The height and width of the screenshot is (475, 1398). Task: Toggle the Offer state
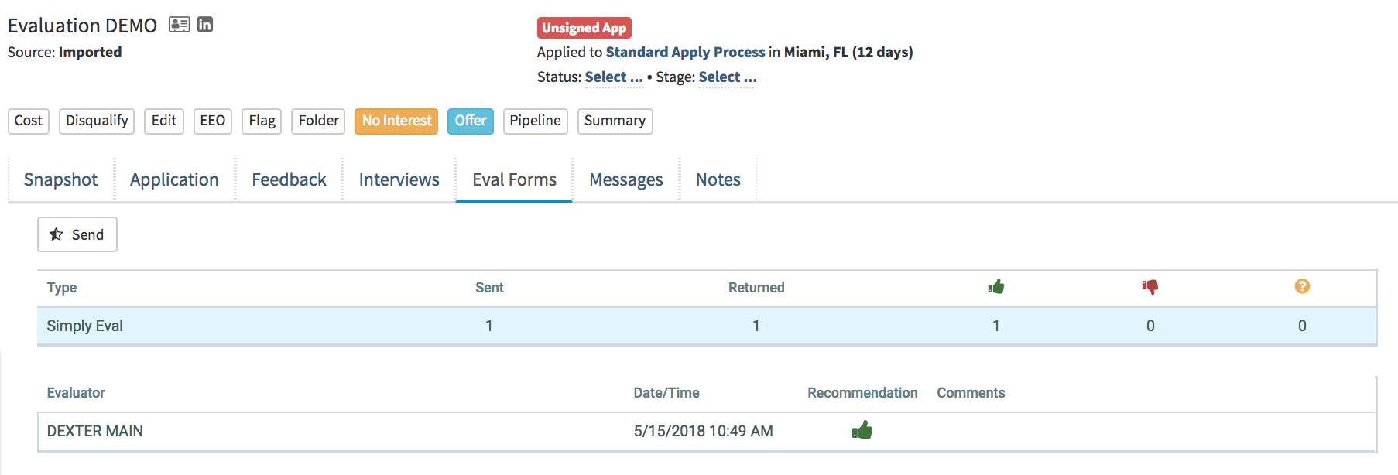(470, 121)
